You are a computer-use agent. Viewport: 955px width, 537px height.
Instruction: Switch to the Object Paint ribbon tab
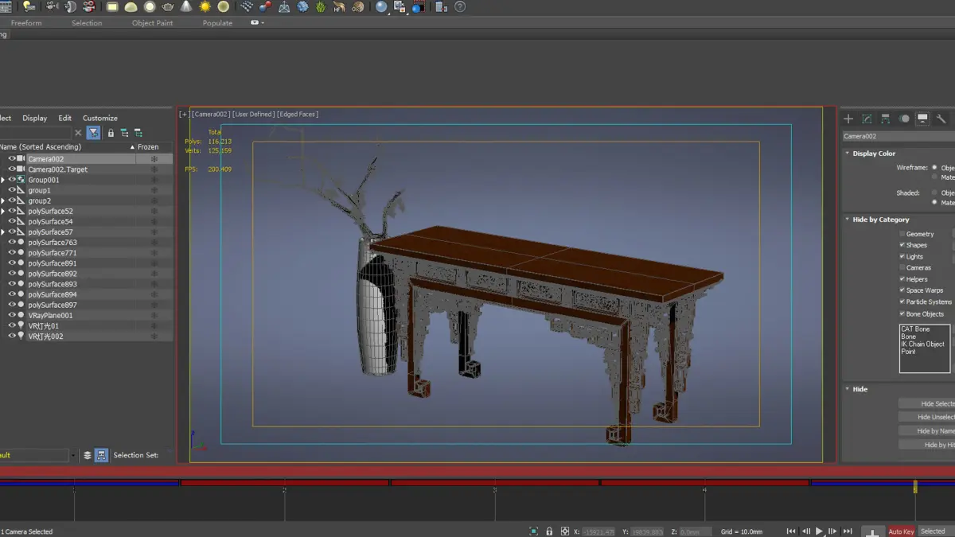point(153,23)
